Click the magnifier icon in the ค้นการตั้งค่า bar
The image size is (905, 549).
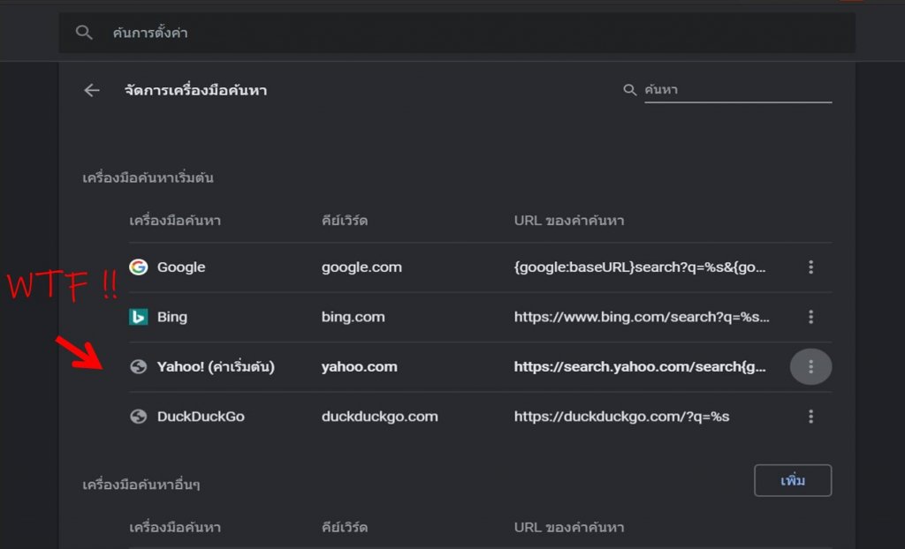tap(84, 33)
